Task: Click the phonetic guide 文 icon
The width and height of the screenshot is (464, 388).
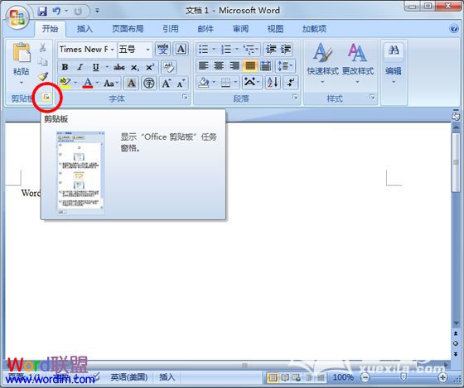Action: pyautogui.click(x=162, y=50)
